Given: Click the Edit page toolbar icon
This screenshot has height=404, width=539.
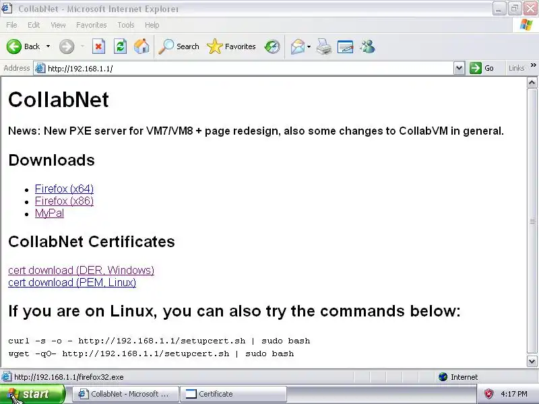Looking at the screenshot, I should click(x=346, y=46).
